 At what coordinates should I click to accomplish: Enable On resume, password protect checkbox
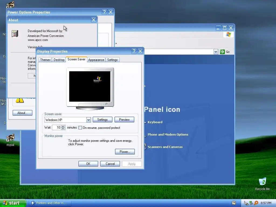pos(80,127)
